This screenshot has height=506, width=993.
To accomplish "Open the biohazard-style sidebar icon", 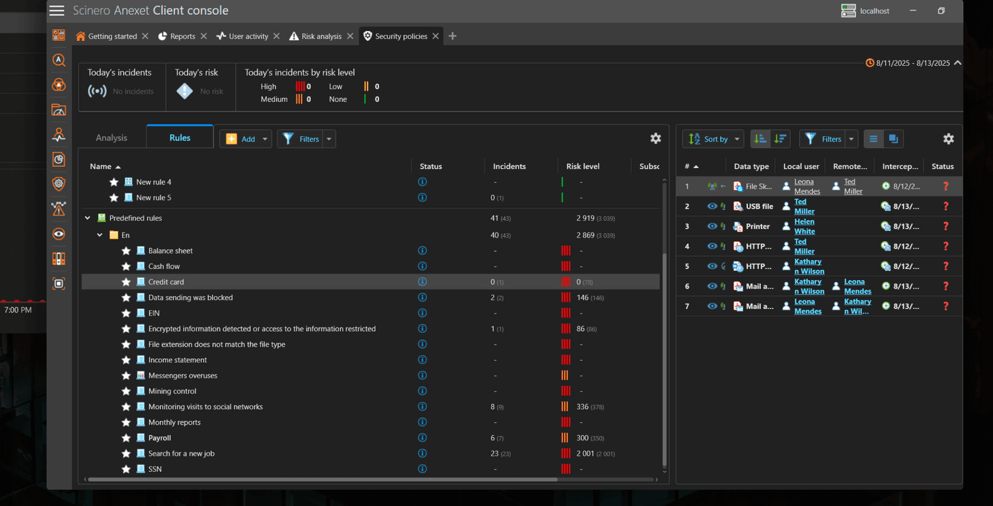I will click(x=59, y=85).
